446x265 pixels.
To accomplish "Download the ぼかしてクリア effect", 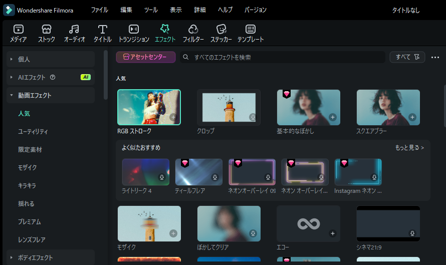I will (253, 233).
